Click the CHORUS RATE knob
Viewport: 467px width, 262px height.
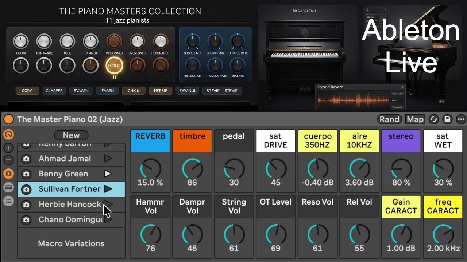(x=238, y=41)
